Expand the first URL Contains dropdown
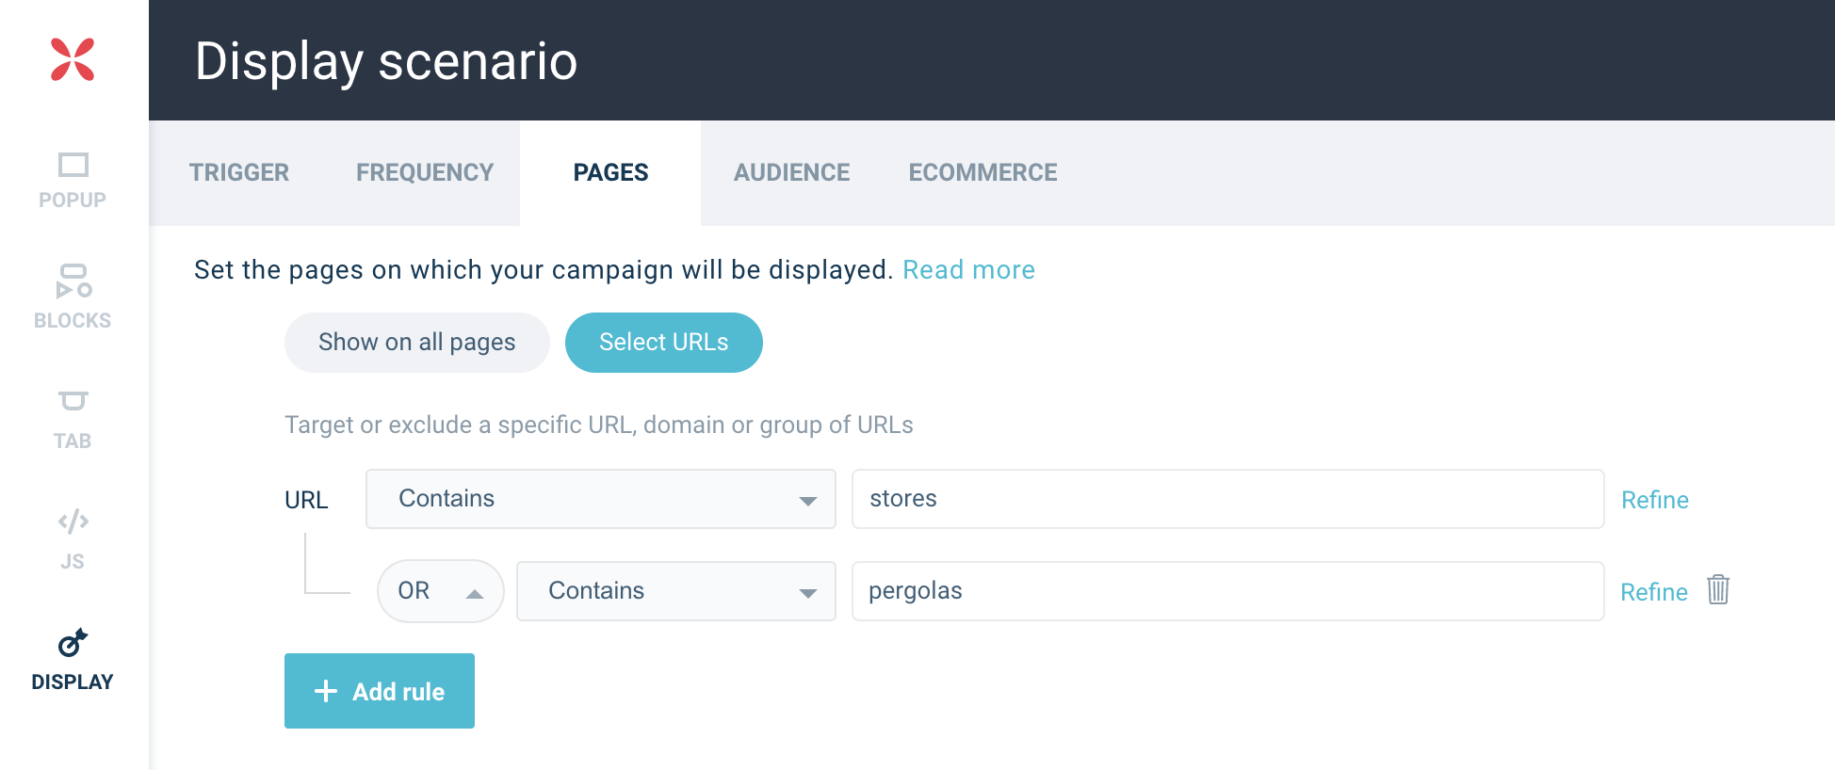Image resolution: width=1835 pixels, height=770 pixels. tap(600, 499)
